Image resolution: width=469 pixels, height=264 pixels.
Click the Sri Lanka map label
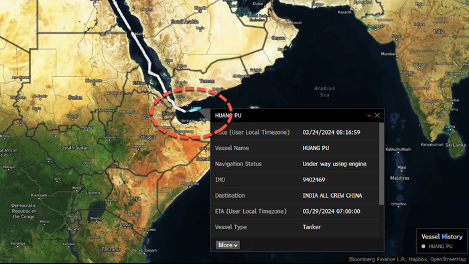coord(456,145)
